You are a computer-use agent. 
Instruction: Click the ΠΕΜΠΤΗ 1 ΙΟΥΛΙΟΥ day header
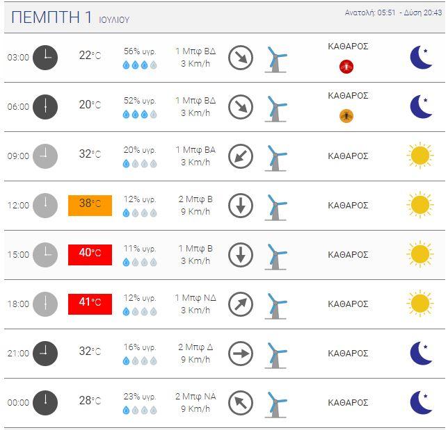click(70, 17)
